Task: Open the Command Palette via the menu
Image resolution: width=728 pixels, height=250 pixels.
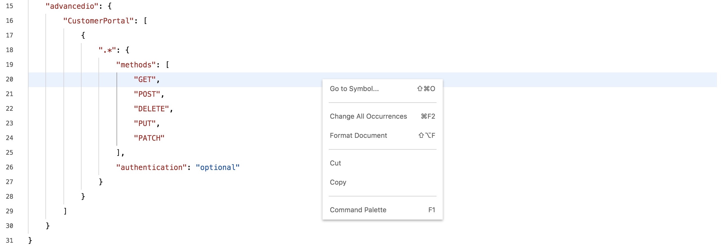Action: pos(358,210)
